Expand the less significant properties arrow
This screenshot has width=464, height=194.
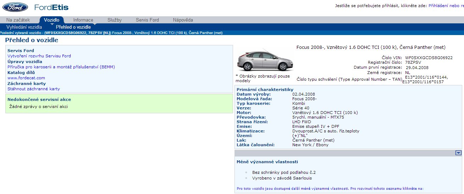[458, 153]
